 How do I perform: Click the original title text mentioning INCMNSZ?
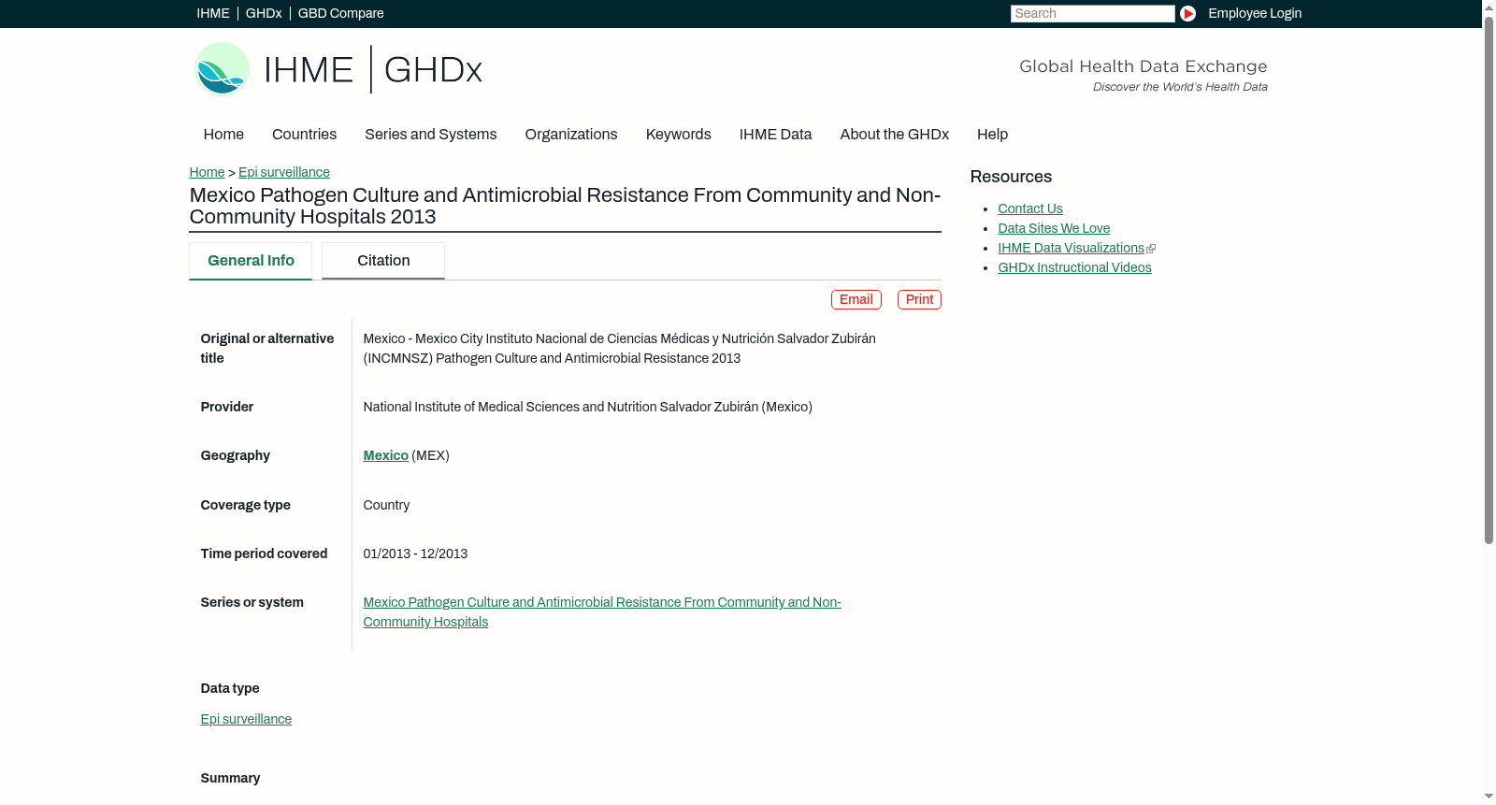[619, 348]
